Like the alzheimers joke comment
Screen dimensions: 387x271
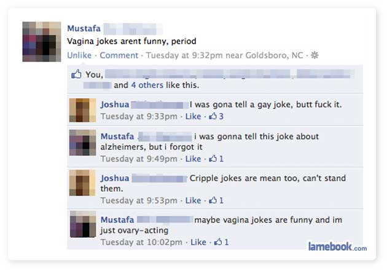[x=193, y=159]
